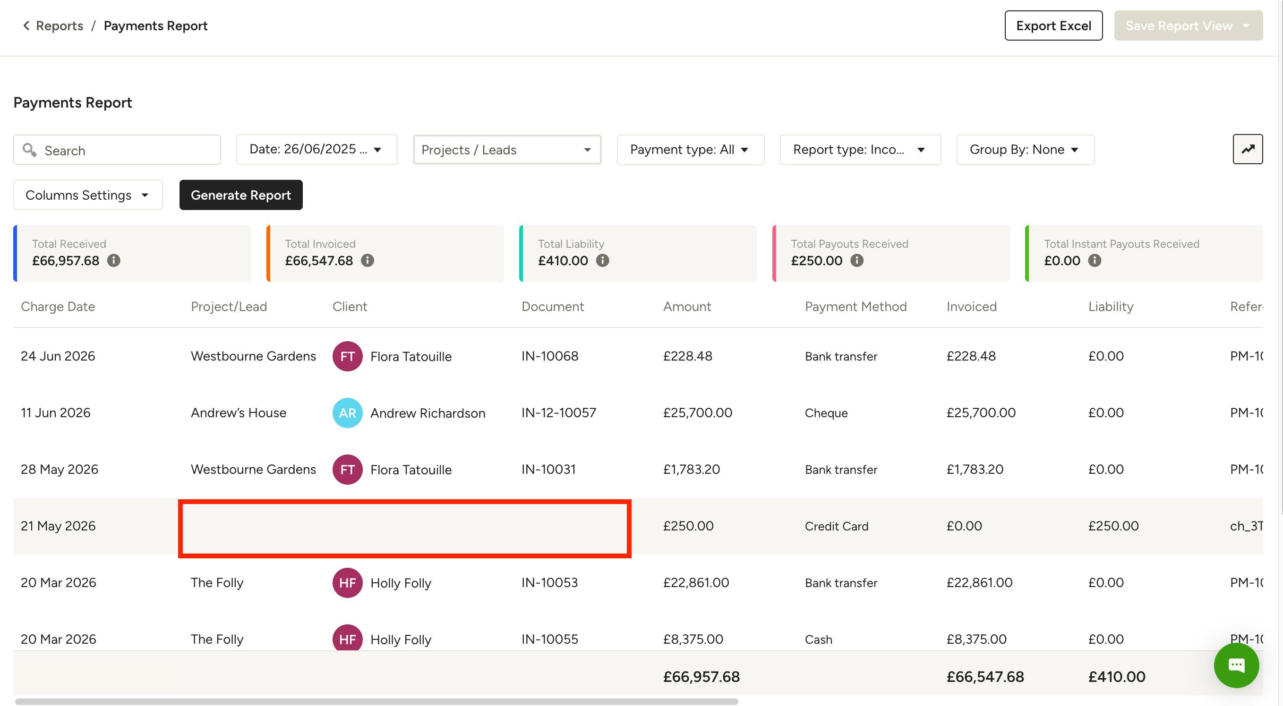The height and width of the screenshot is (706, 1283).
Task: Open the Report type dropdown
Action: click(860, 149)
